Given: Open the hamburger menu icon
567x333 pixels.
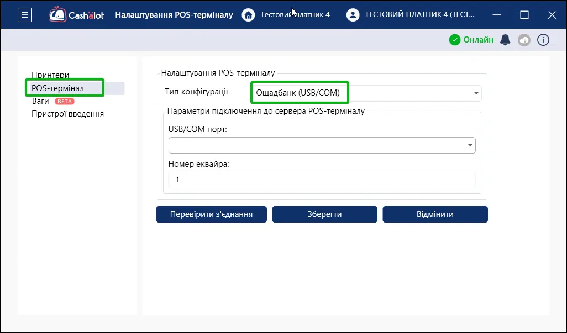Looking at the screenshot, I should (x=24, y=15).
